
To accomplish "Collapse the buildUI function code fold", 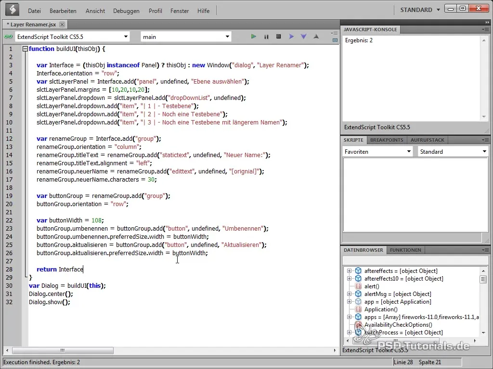I will (x=25, y=49).
